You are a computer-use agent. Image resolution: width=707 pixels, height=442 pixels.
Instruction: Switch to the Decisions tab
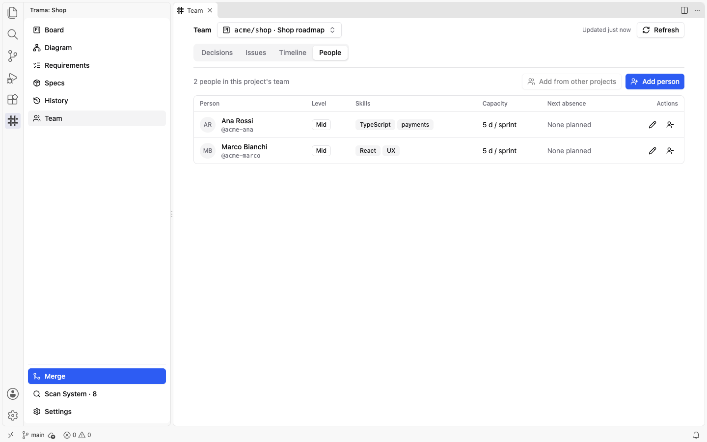pos(217,53)
